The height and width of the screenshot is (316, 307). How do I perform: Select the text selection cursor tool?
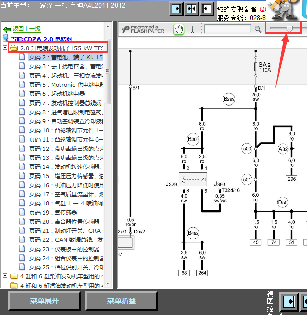(x=193, y=29)
